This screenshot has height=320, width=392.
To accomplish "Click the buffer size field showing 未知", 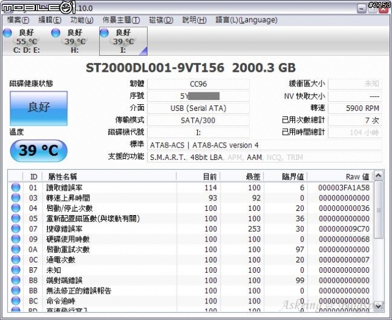I will pos(355,84).
